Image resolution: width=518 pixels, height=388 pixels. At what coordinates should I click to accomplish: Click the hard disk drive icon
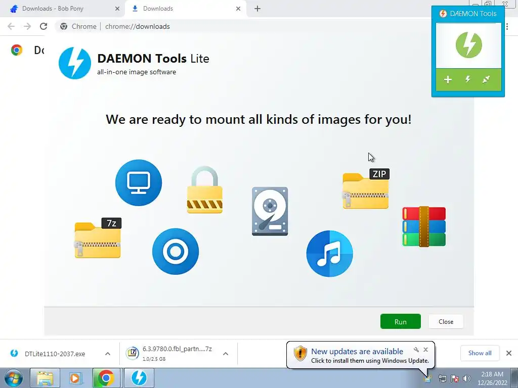point(270,211)
